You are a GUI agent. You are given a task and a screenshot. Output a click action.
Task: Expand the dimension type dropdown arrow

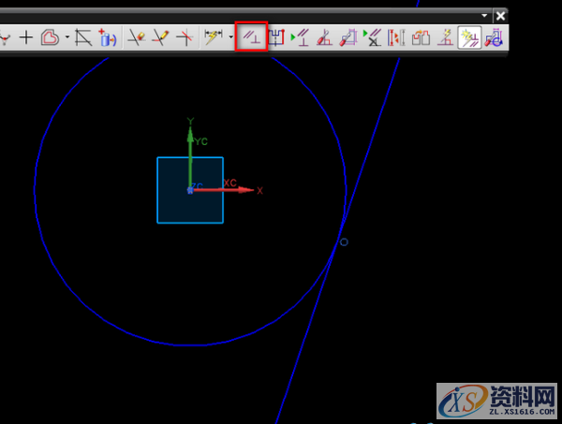[x=231, y=38]
